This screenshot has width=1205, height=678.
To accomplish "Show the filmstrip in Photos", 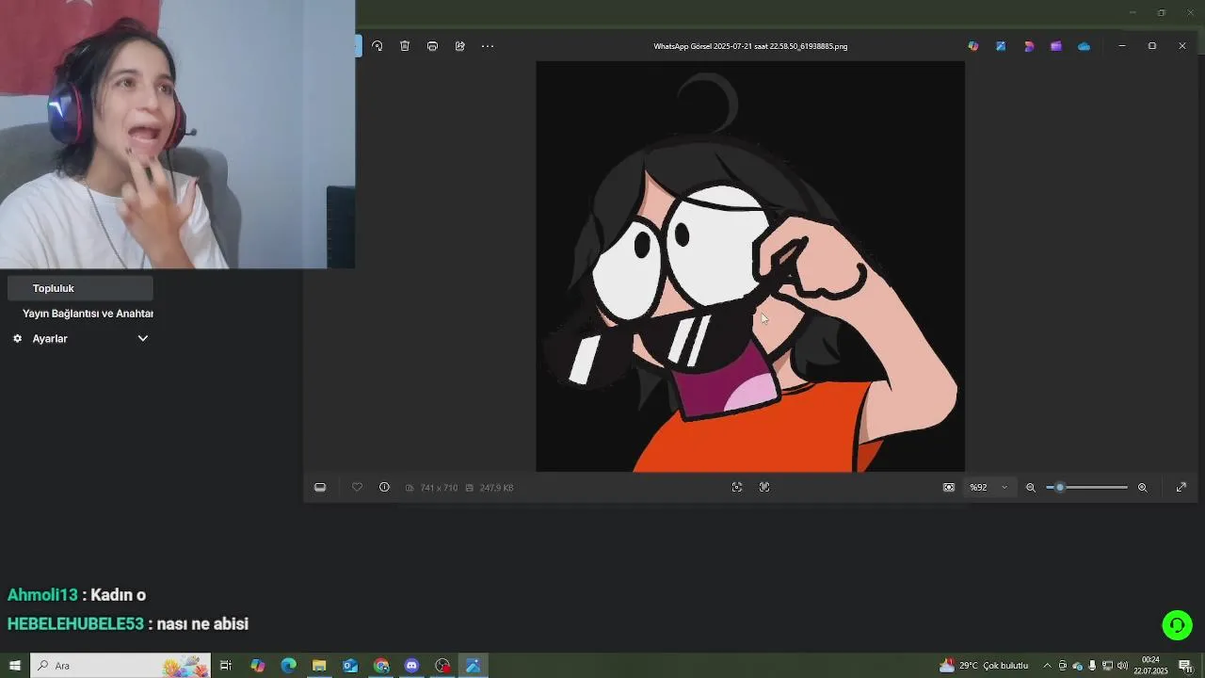I will pyautogui.click(x=320, y=487).
